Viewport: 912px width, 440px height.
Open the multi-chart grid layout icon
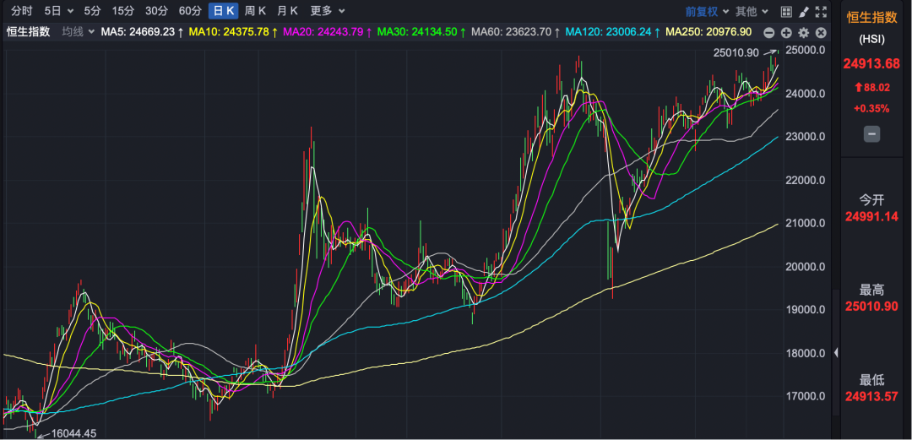(x=786, y=11)
